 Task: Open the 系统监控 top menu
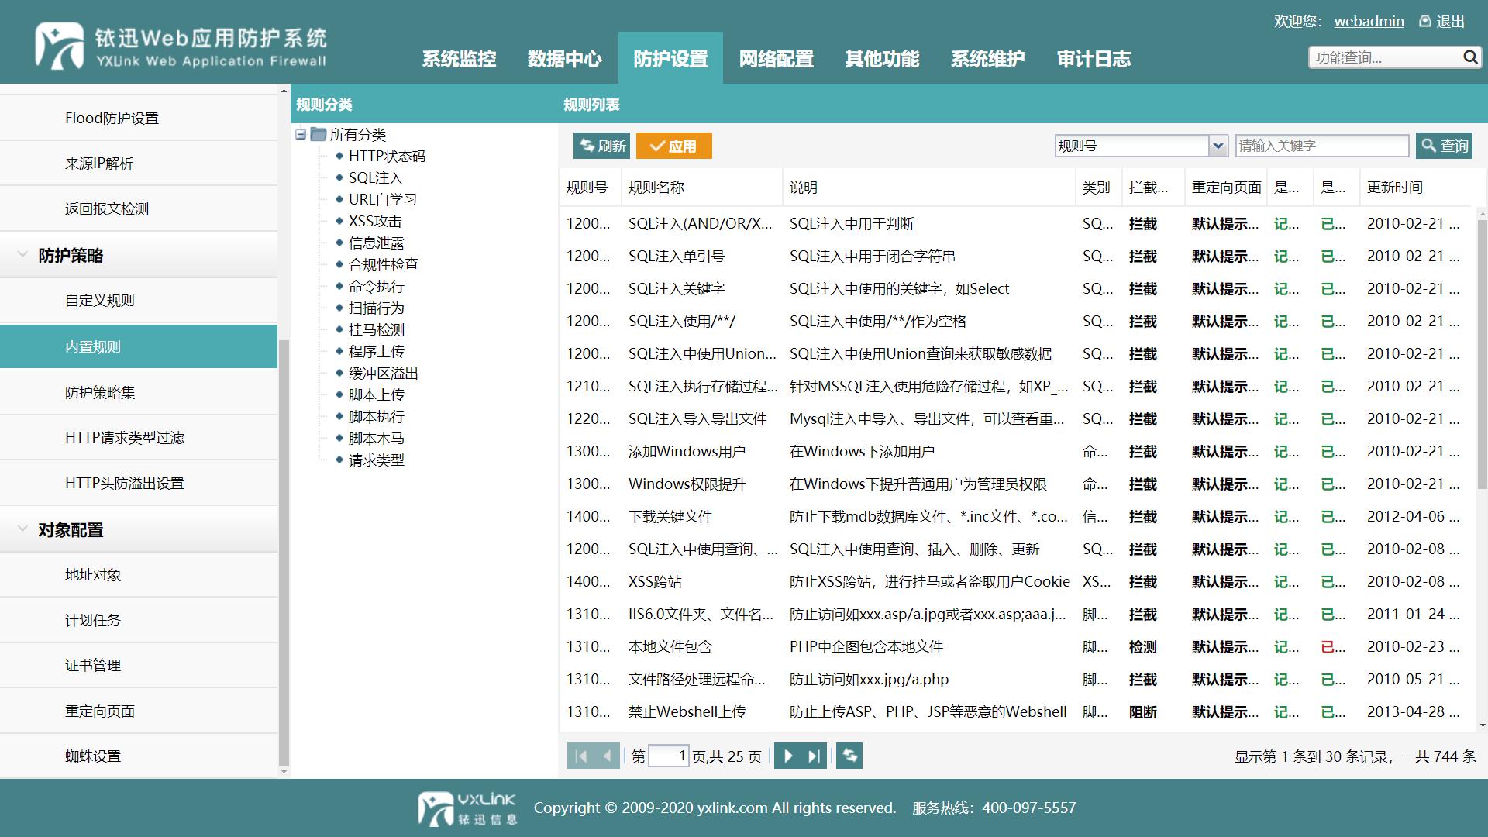click(x=459, y=58)
